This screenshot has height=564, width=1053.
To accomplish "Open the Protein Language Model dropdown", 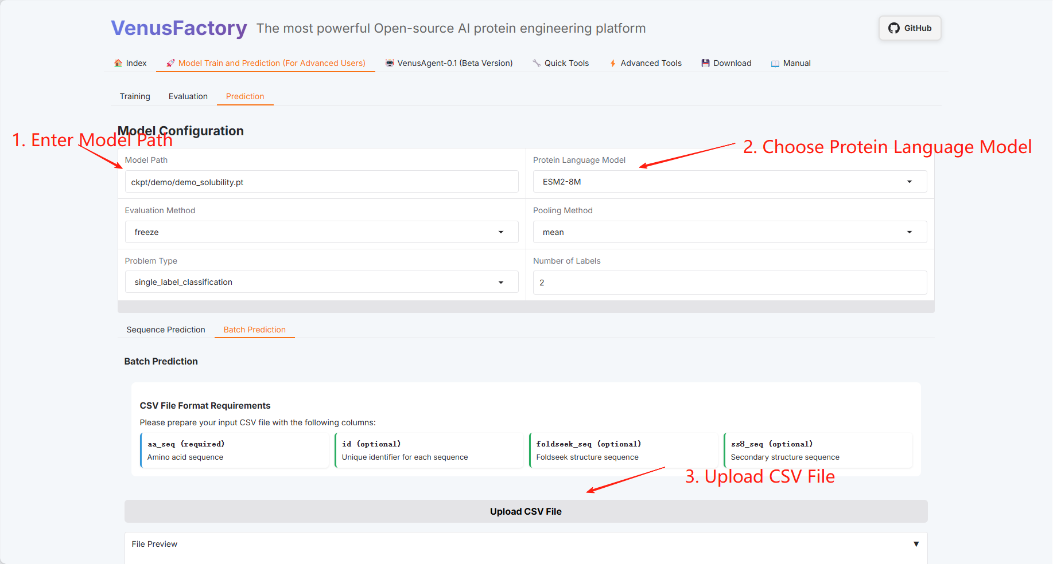I will [x=909, y=182].
